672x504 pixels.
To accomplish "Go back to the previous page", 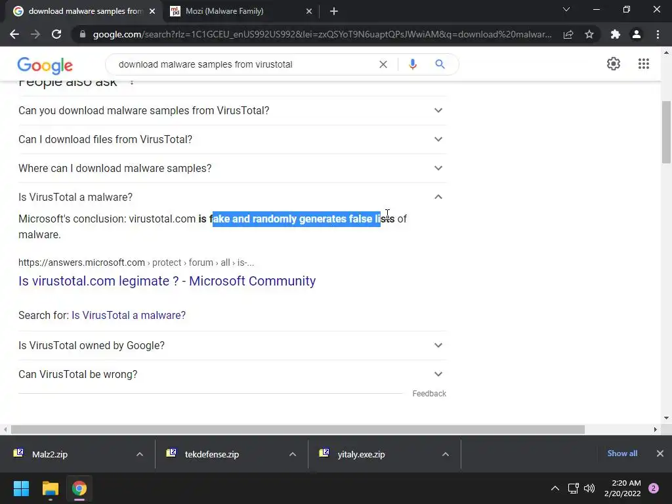I will tap(14, 34).
